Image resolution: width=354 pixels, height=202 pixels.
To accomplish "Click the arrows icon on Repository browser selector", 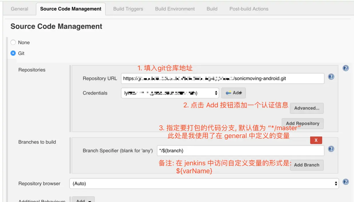I will [335, 183].
